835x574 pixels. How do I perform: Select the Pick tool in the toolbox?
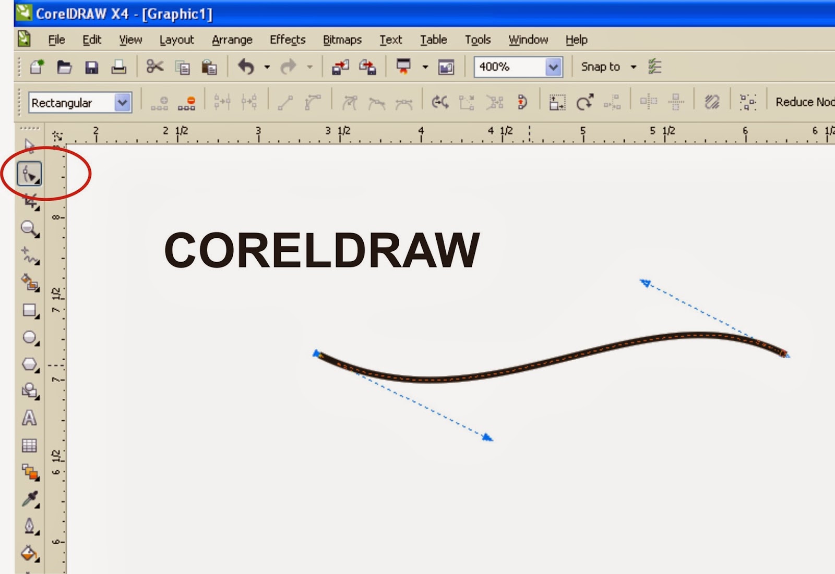(29, 146)
